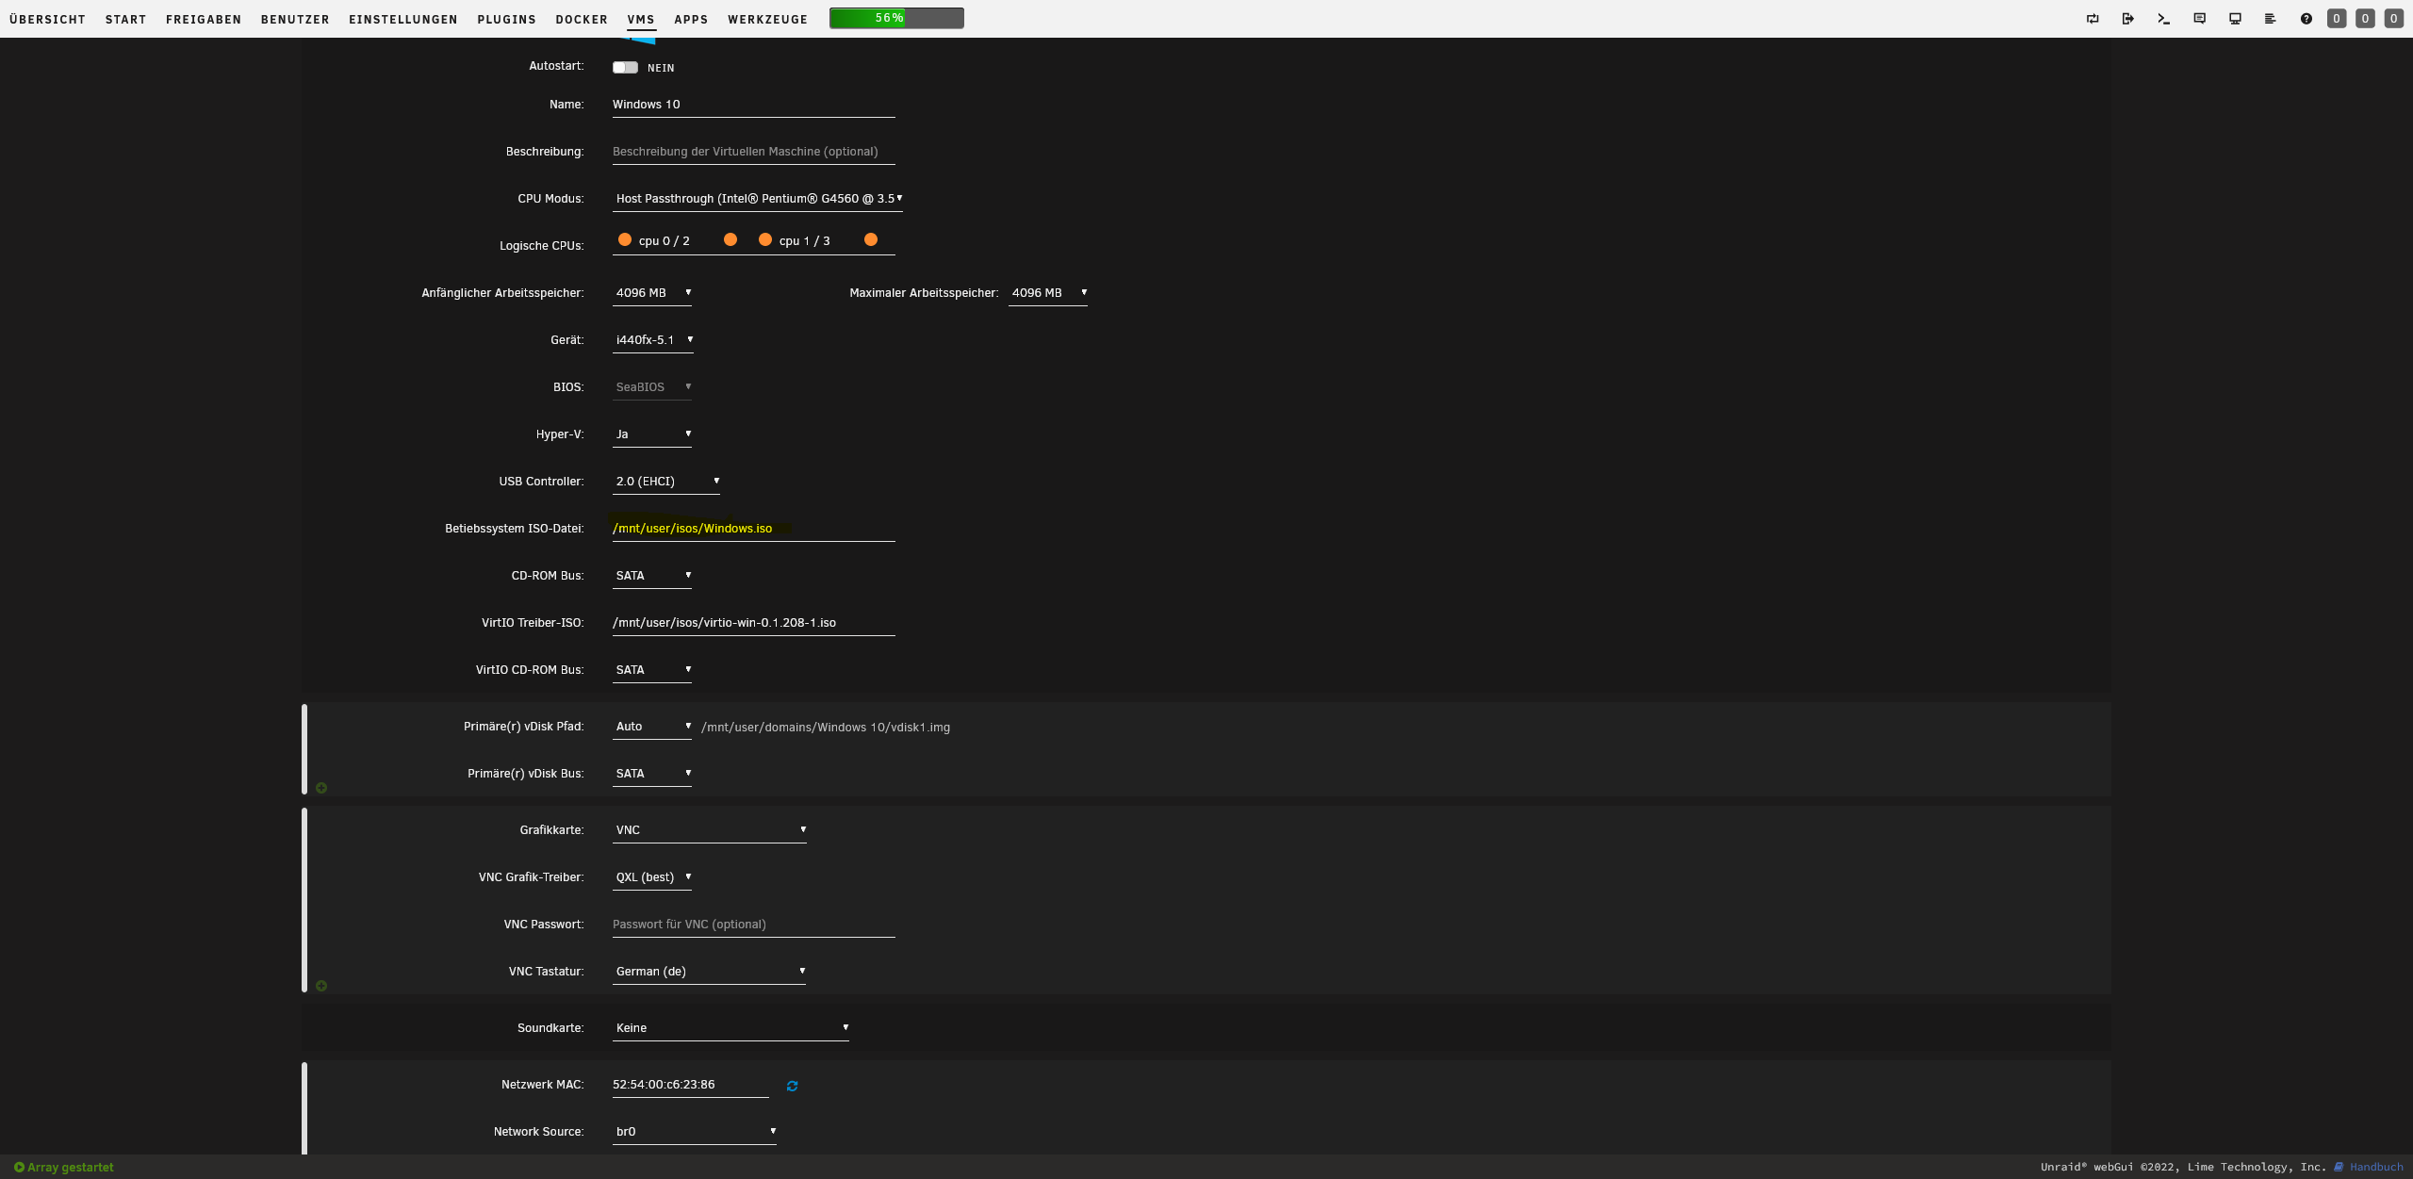Viewport: 2413px width, 1179px height.
Task: Click the Netzwerk MAC address field
Action: click(690, 1085)
